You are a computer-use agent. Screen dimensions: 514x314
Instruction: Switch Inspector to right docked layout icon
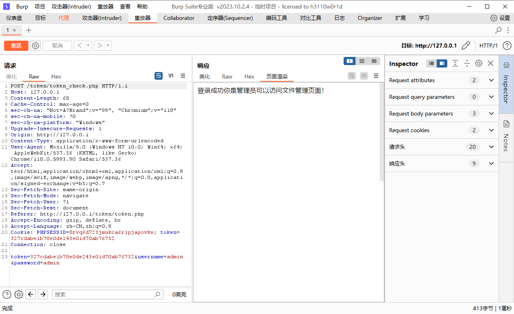point(442,63)
